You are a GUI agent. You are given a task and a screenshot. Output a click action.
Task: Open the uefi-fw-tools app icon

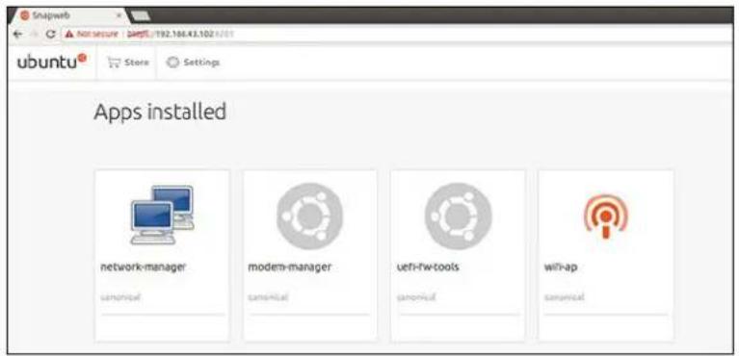(x=458, y=216)
